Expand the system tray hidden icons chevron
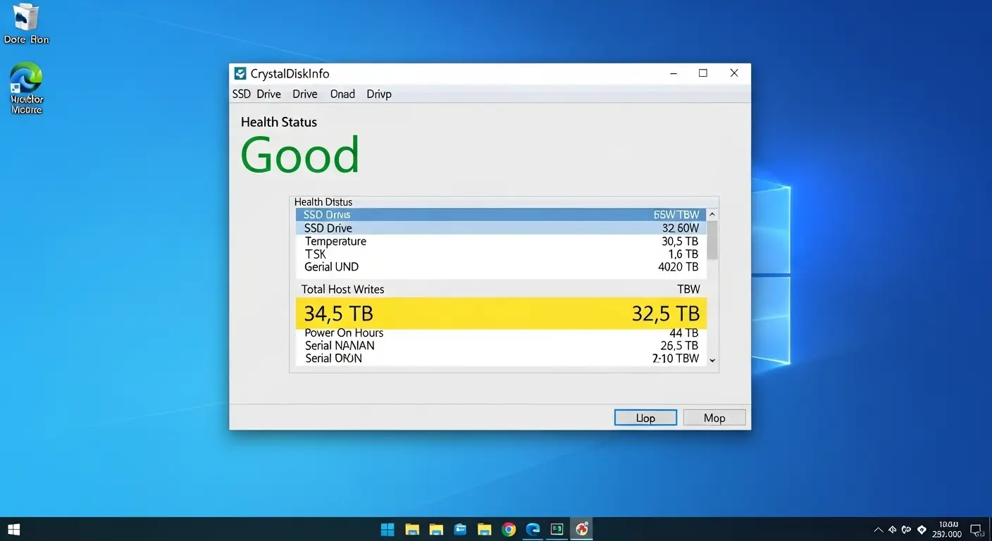 pos(878,530)
